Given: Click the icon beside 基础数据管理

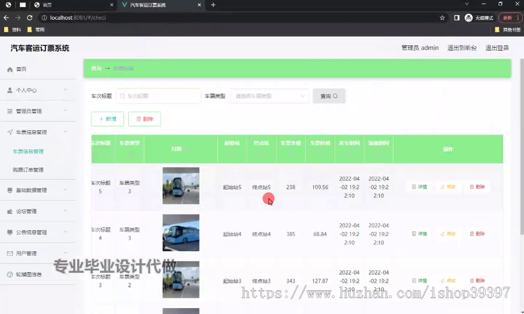Looking at the screenshot, I should (x=10, y=190).
